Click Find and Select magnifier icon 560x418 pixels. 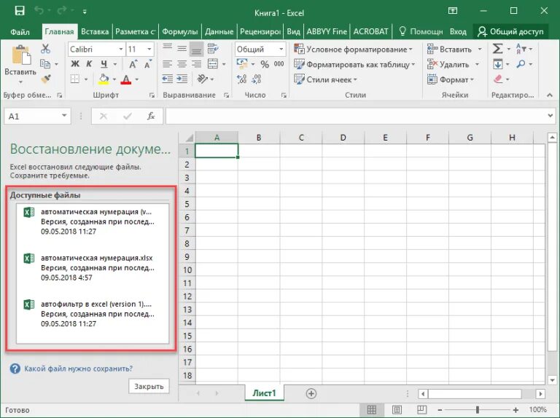point(521,64)
